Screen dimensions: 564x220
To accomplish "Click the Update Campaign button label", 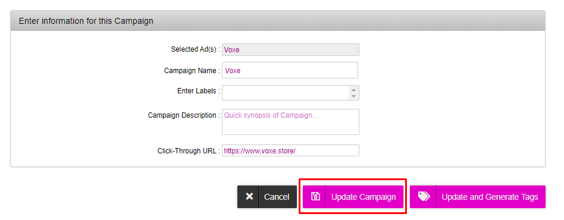I will [364, 197].
